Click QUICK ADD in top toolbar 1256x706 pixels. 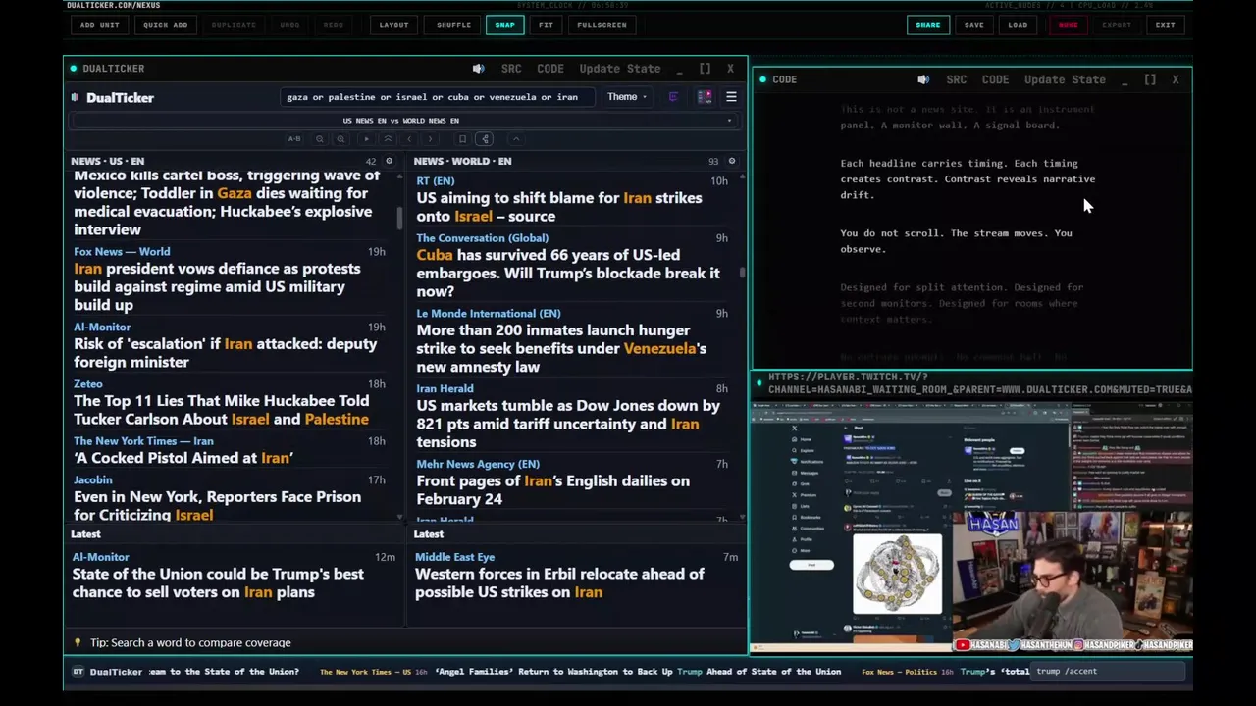click(165, 25)
